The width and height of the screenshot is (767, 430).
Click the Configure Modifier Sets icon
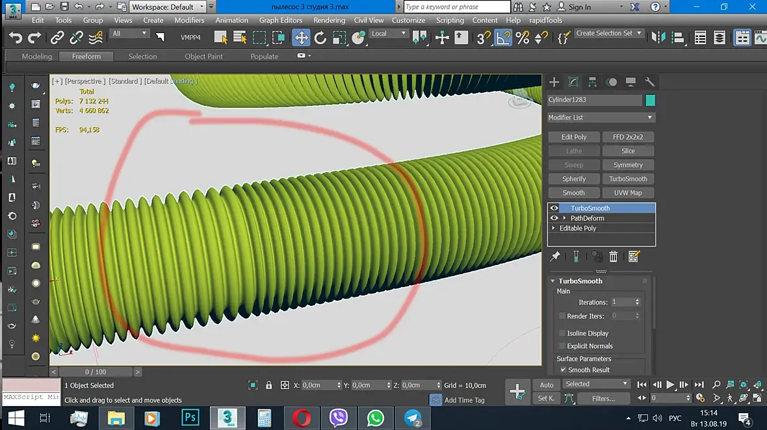(x=634, y=257)
